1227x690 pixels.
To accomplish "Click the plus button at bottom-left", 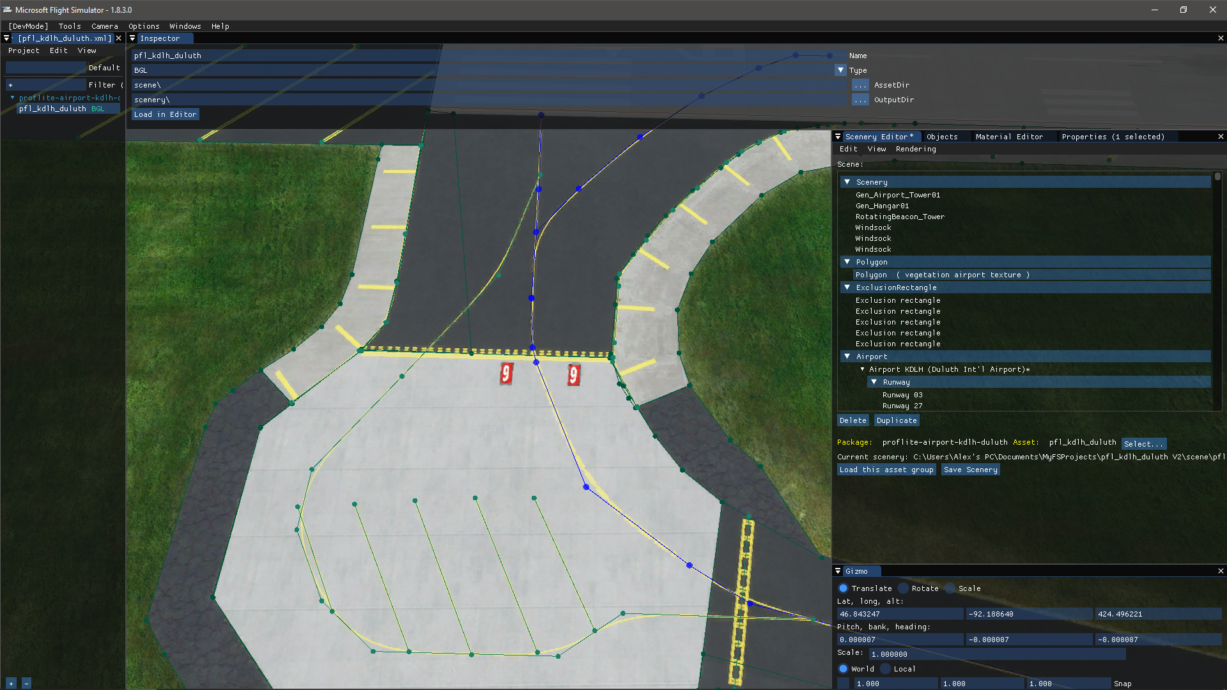I will (11, 684).
